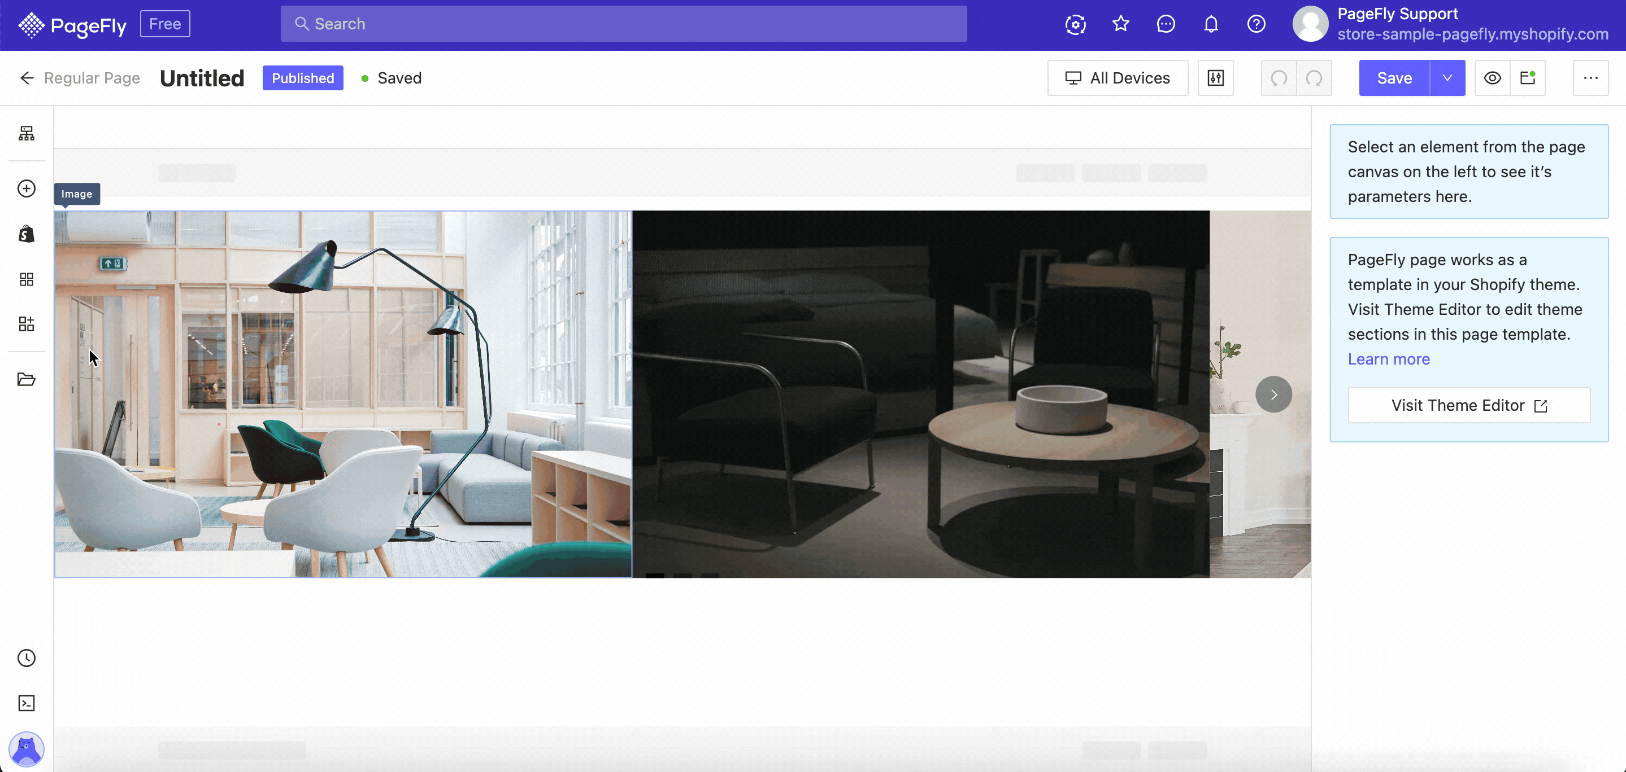The height and width of the screenshot is (772, 1626).
Task: Open the chat message icon
Action: pos(1165,24)
